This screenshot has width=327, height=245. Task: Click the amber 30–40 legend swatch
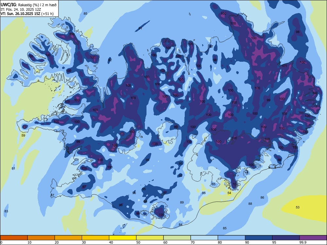click(95, 238)
